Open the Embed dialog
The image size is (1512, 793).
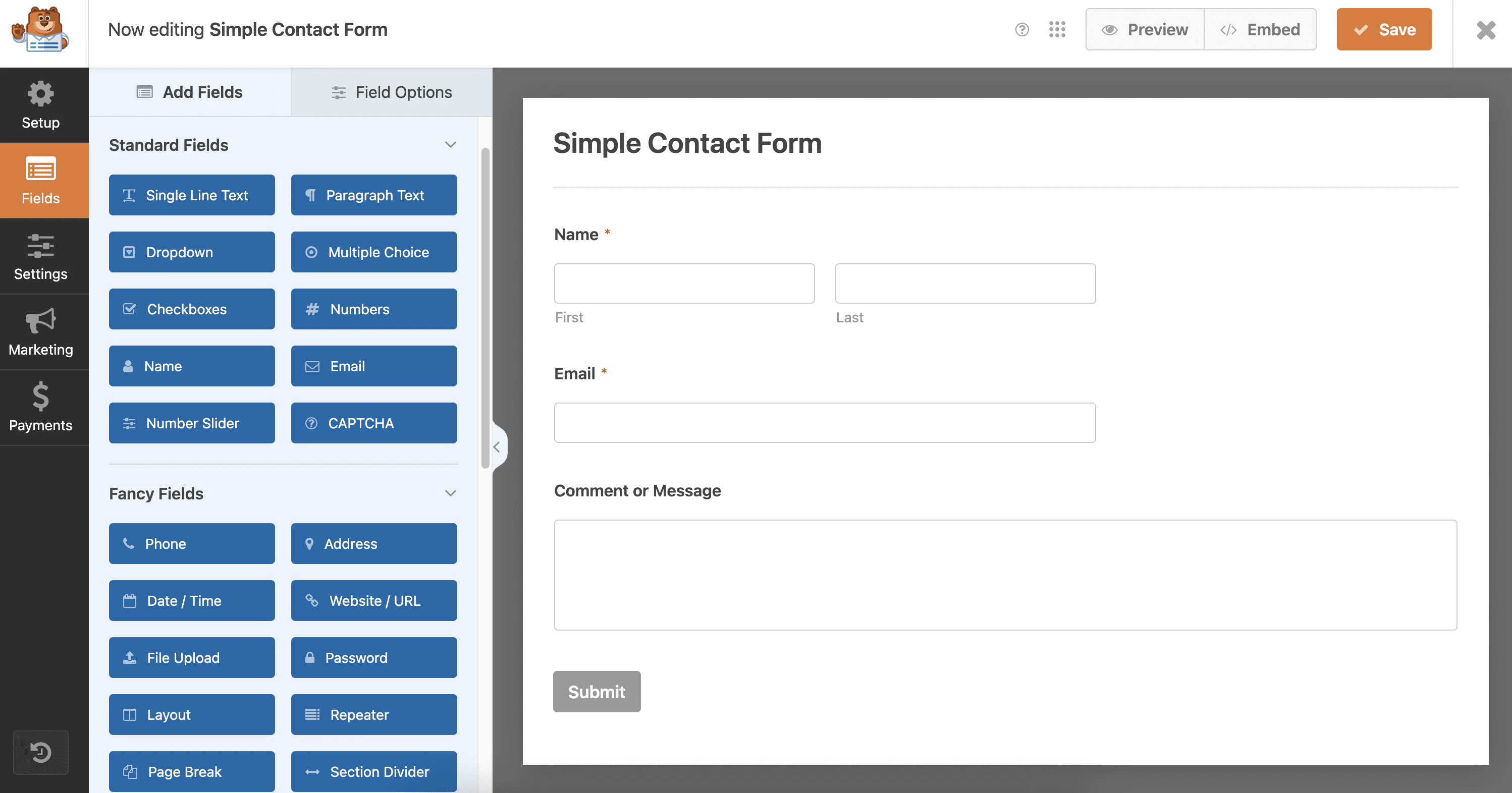click(x=1259, y=29)
